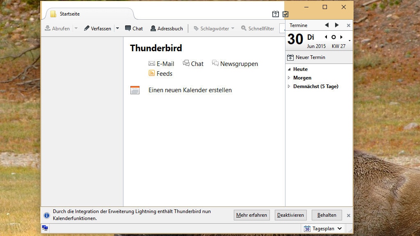The image size is (420, 236).
Task: Go to next day arrow
Action: point(341,37)
